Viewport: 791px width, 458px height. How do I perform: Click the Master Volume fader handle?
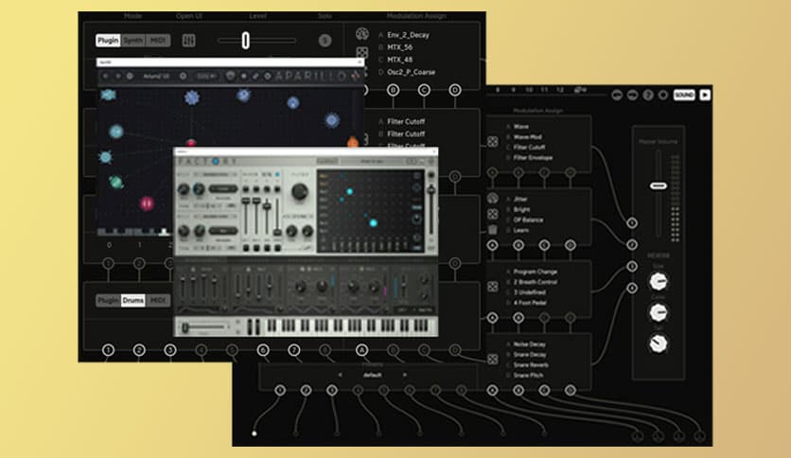[658, 185]
